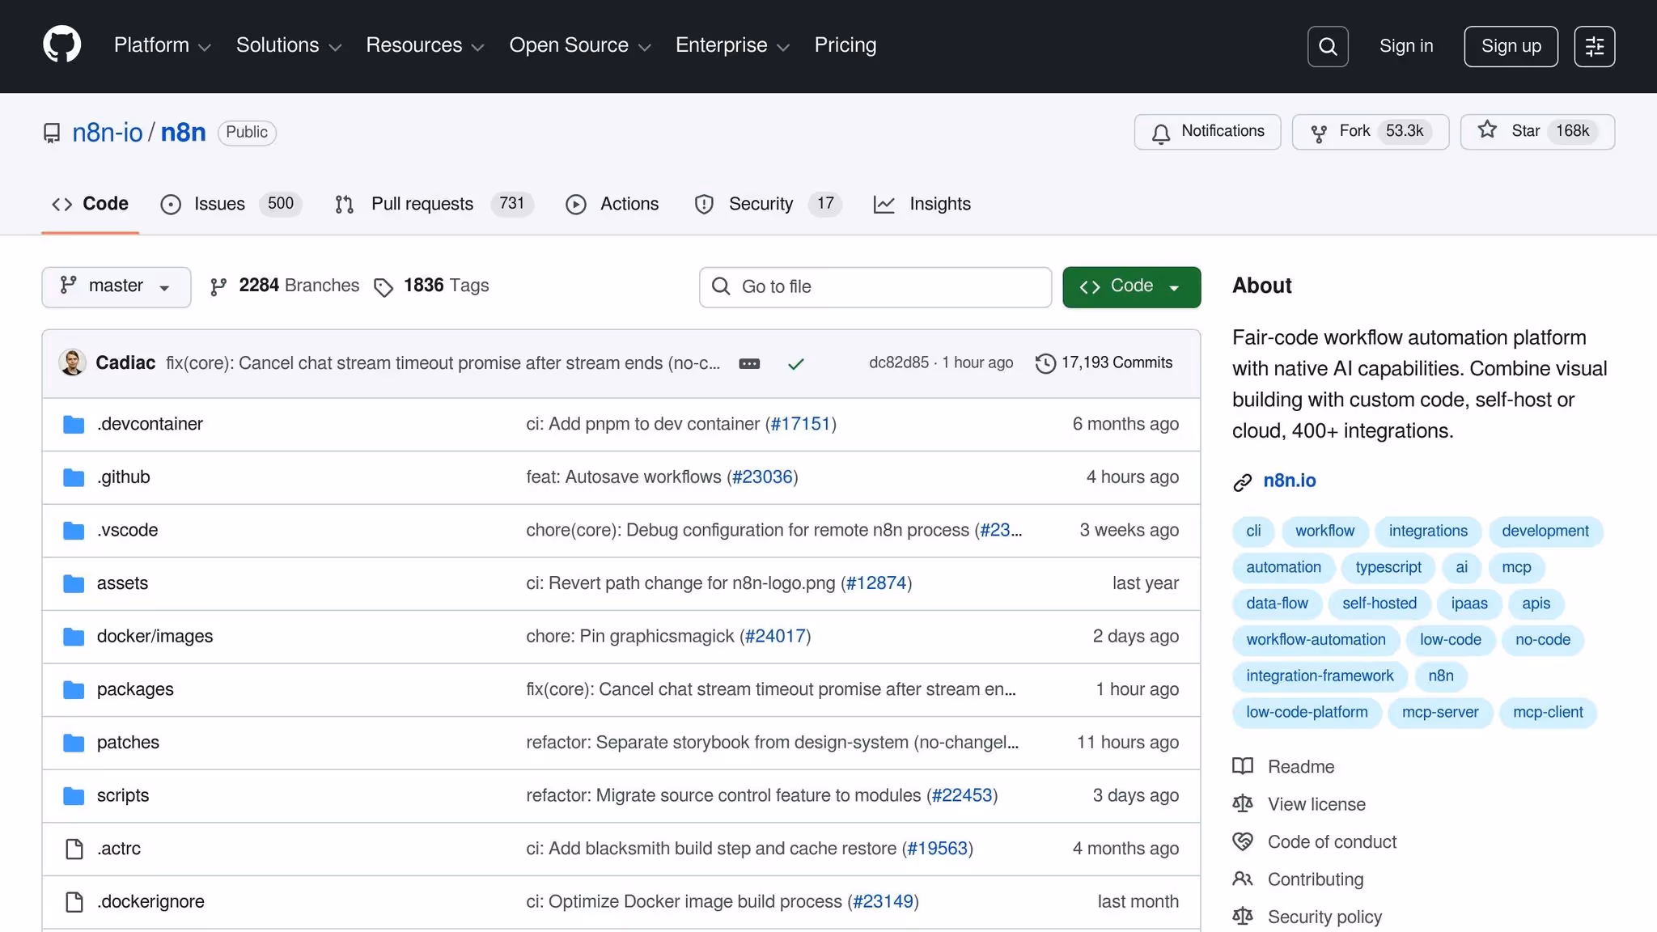Screen dimensions: 1657x932
Task: Open the packages folder
Action: (135, 689)
